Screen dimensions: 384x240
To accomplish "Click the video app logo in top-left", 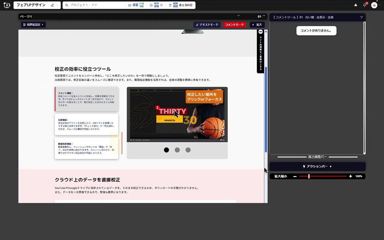I will pyautogui.click(x=7, y=5).
